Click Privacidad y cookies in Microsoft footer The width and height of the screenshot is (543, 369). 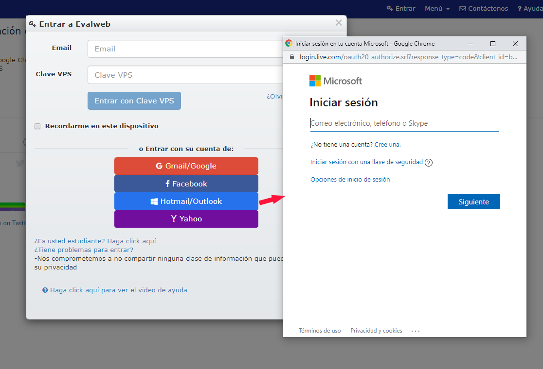click(x=377, y=331)
